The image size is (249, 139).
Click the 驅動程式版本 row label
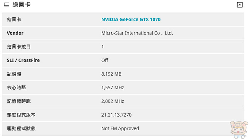[x=21, y=115]
